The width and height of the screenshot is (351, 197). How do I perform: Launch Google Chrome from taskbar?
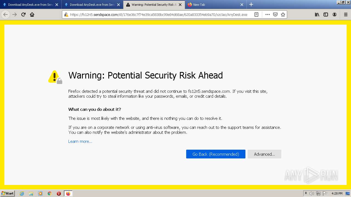click(49, 193)
